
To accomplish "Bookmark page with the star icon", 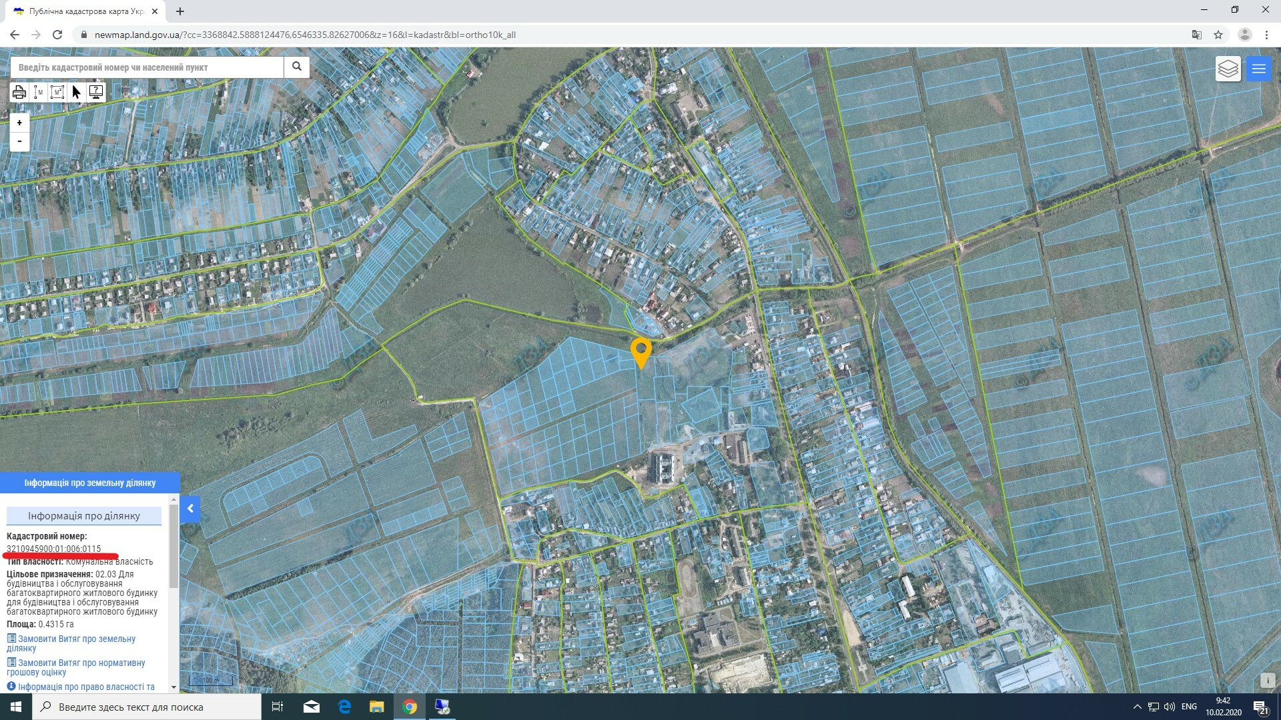I will [x=1218, y=35].
